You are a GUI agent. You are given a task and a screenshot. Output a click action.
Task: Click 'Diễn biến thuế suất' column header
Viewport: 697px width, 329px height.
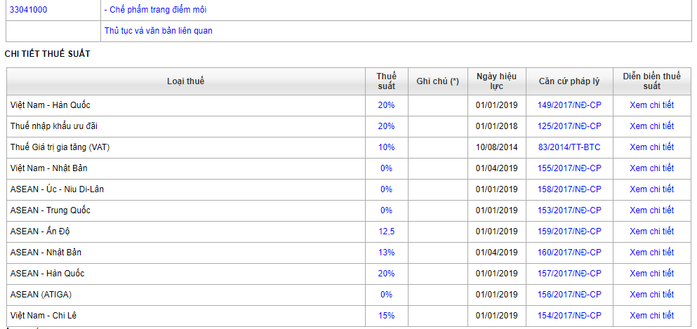click(651, 81)
